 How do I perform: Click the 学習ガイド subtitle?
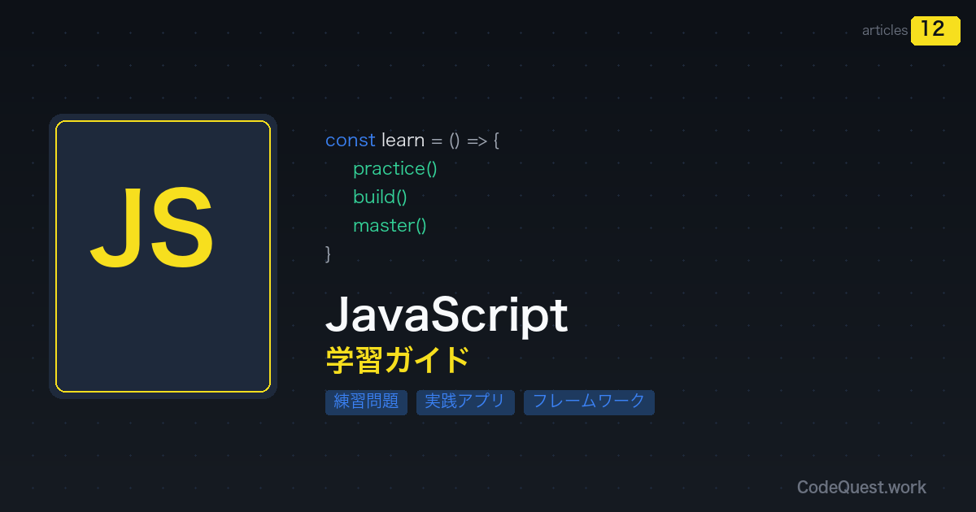(x=398, y=360)
